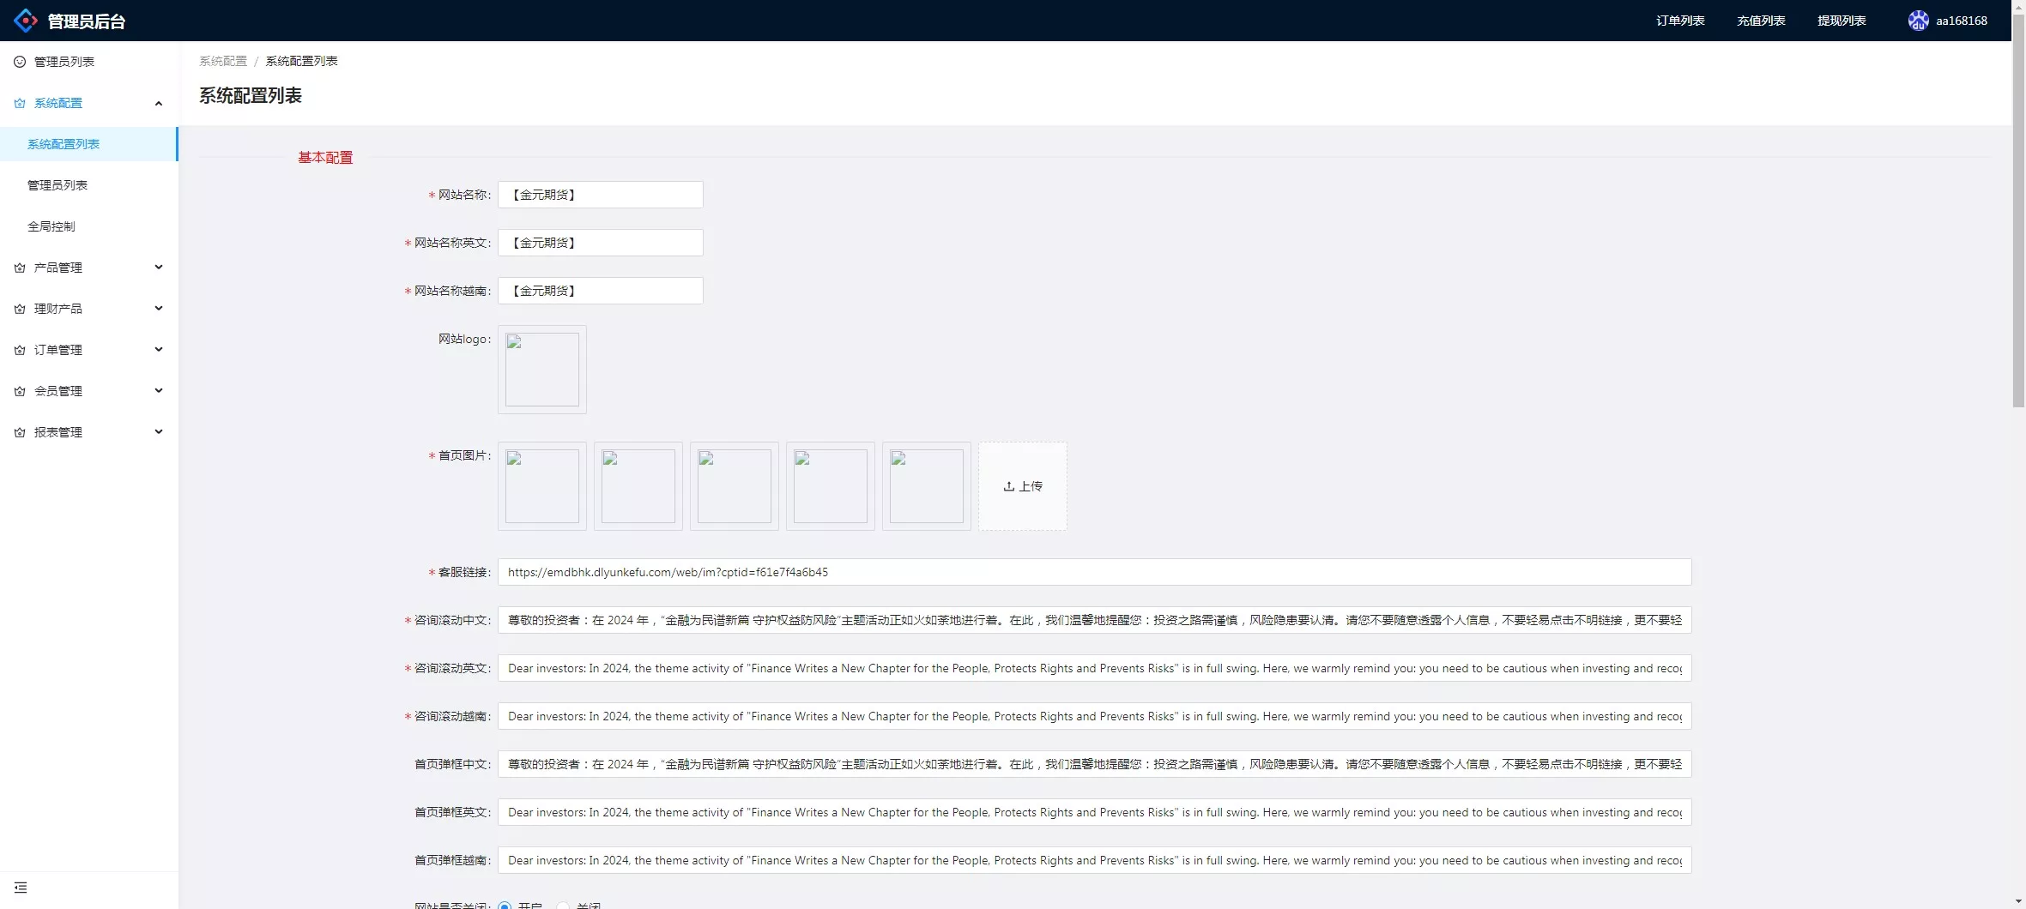
Task: Click the aa168168 user avatar
Action: click(1918, 21)
